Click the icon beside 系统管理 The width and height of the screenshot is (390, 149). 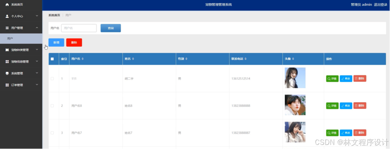7,73
